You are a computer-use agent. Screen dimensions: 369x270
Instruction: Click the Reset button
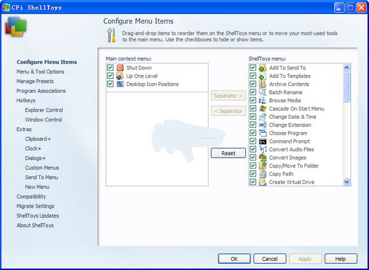tap(228, 153)
